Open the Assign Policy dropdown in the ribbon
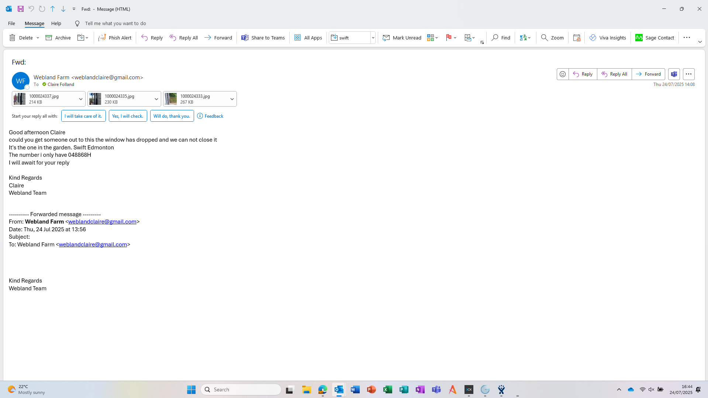Screen dimensions: 708x398 coord(470,38)
